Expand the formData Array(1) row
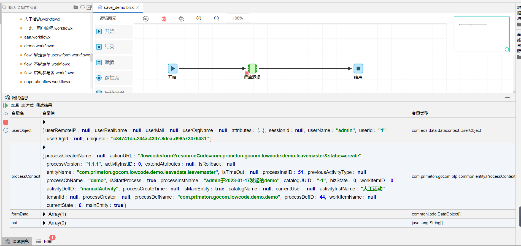This screenshot has height=246, width=521. [44, 214]
